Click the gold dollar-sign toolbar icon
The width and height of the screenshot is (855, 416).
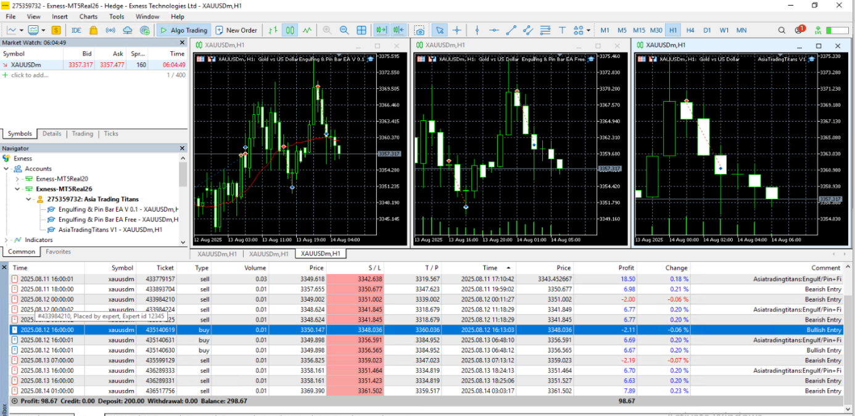click(x=56, y=30)
